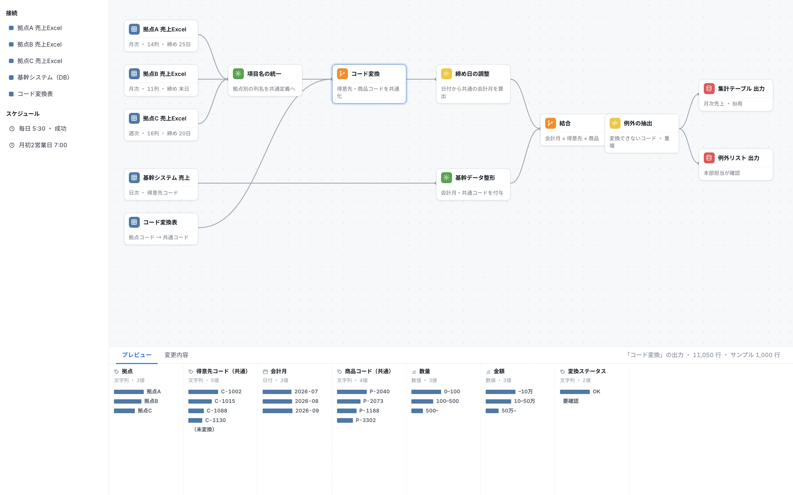This screenshot has width=793, height=495.
Task: Select 拠点A 売上Excel in the 接続 list
Action: pos(55,28)
